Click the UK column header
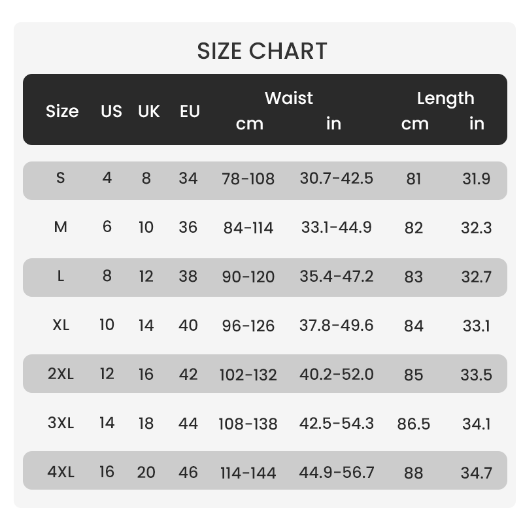 point(149,111)
